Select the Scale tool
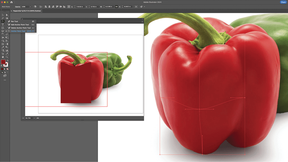The image size is (288, 162). click(x=7, y=34)
